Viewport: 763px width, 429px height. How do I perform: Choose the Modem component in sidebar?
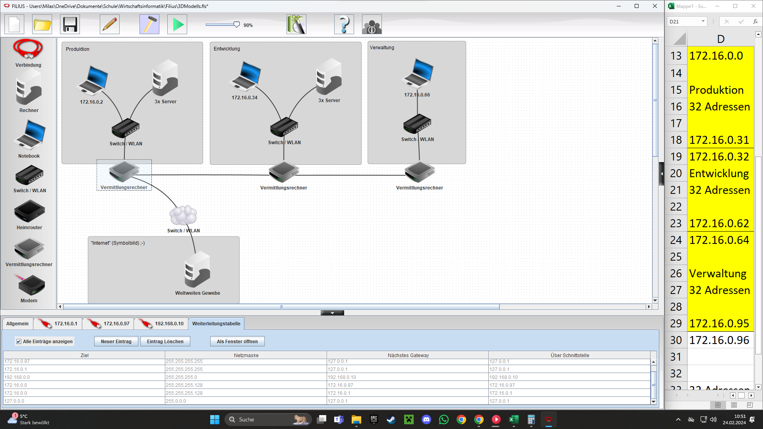tap(29, 288)
